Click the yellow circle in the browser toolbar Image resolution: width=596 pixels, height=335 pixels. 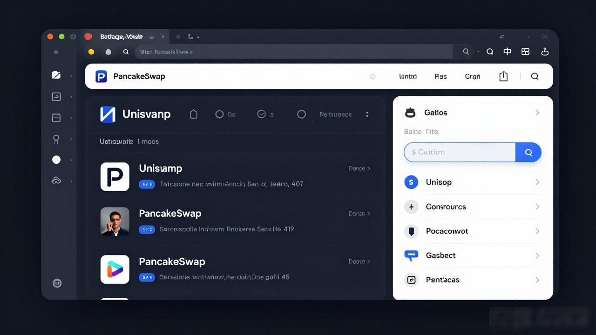click(x=91, y=52)
